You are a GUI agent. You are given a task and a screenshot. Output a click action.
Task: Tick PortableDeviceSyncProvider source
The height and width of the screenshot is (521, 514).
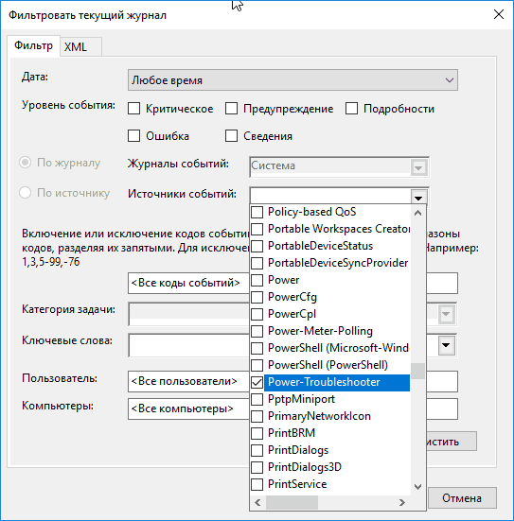click(x=257, y=263)
